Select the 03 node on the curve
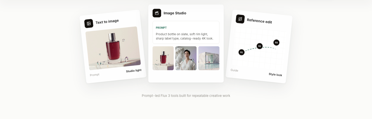This screenshot has width=372, height=119. pos(276,43)
